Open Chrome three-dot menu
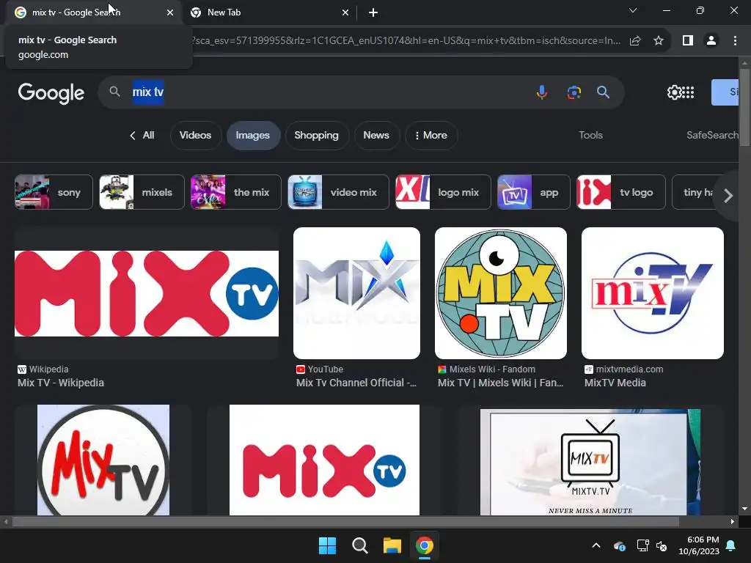Screen dimensions: 751x563 pyautogui.click(x=735, y=41)
